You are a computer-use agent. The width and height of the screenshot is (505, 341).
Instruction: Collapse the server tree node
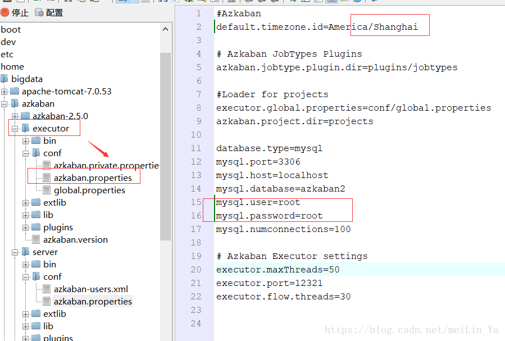15,252
